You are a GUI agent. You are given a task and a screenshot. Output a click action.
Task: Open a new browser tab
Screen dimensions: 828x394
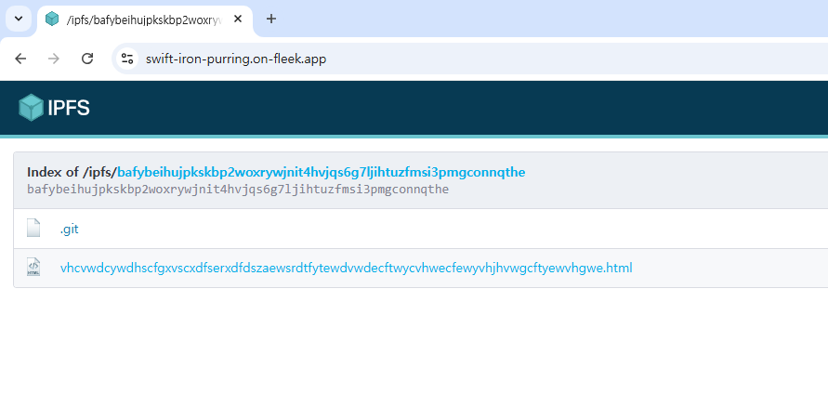click(x=271, y=19)
